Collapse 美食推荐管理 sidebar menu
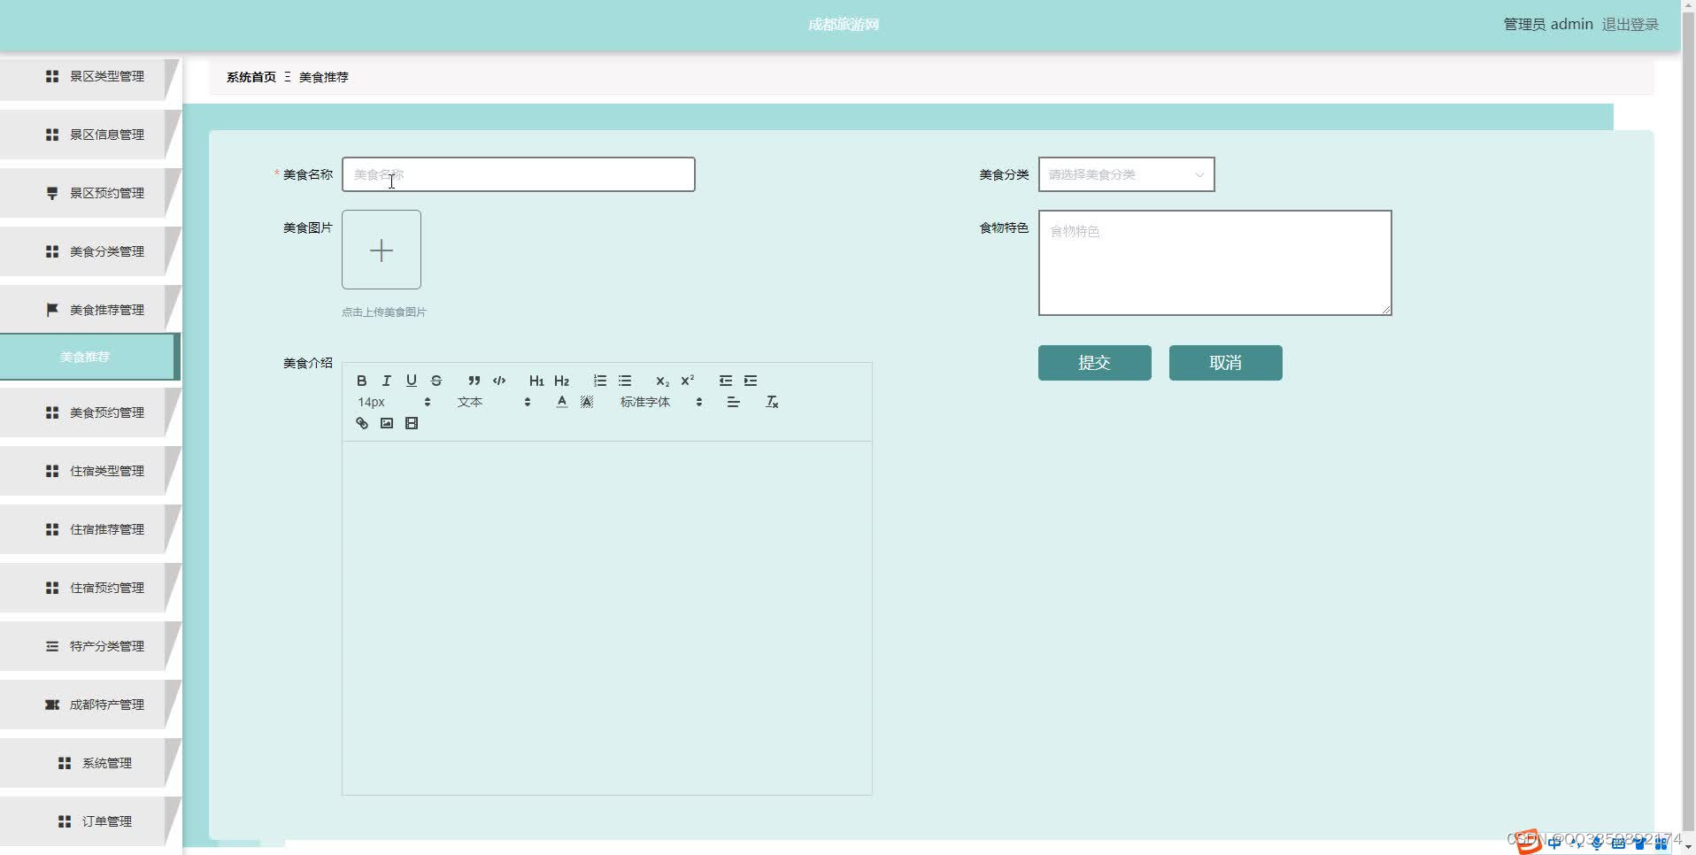Image resolution: width=1696 pixels, height=855 pixels. pyautogui.click(x=89, y=310)
